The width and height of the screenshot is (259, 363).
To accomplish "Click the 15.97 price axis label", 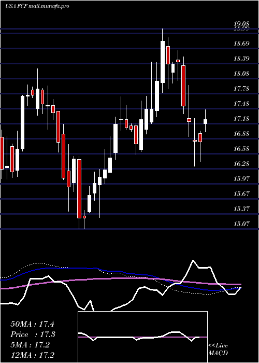I will [x=241, y=179].
